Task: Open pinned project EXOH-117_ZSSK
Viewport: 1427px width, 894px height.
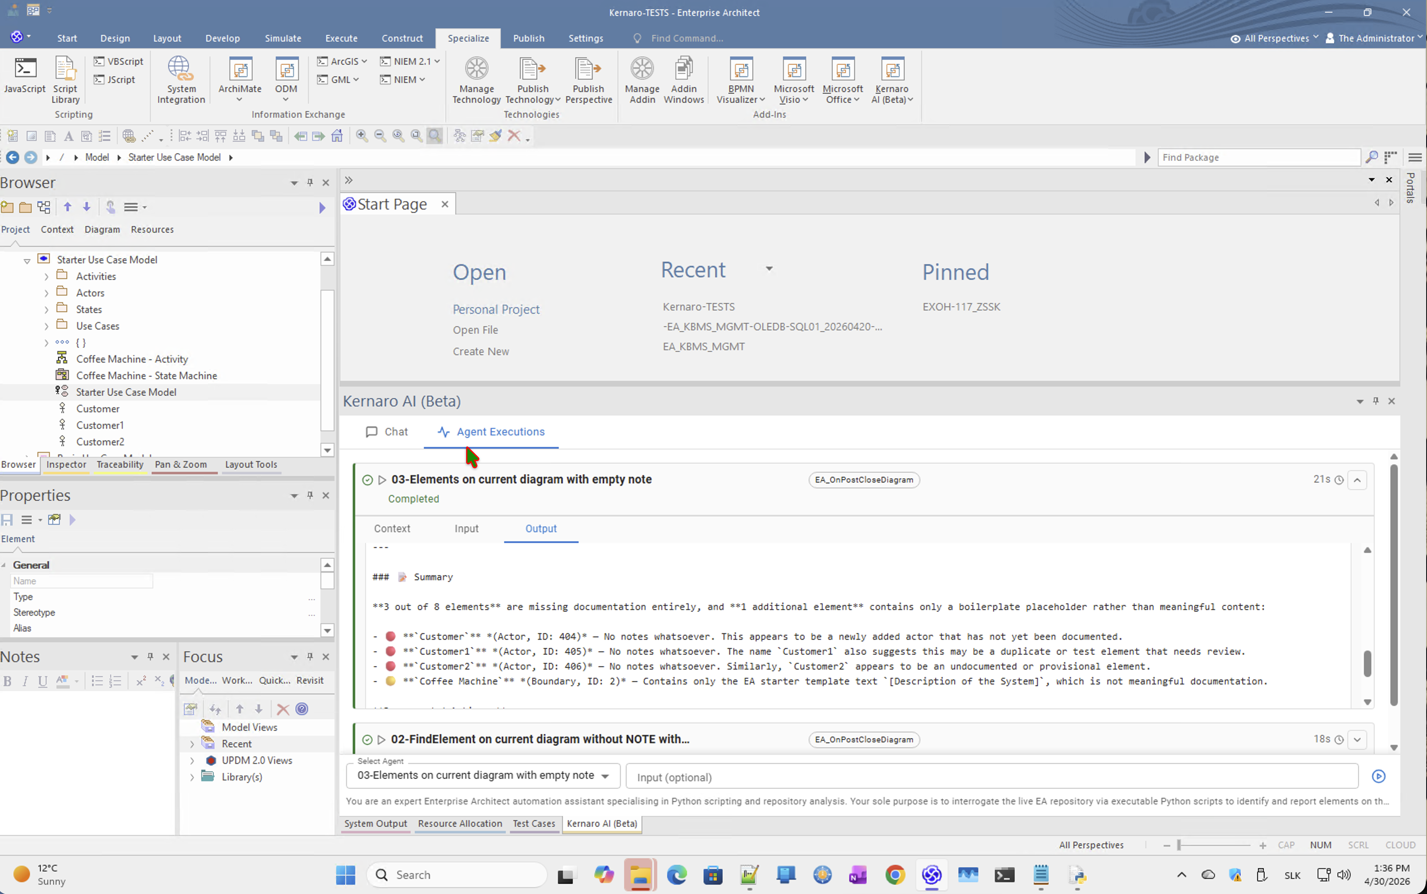Action: (x=961, y=307)
